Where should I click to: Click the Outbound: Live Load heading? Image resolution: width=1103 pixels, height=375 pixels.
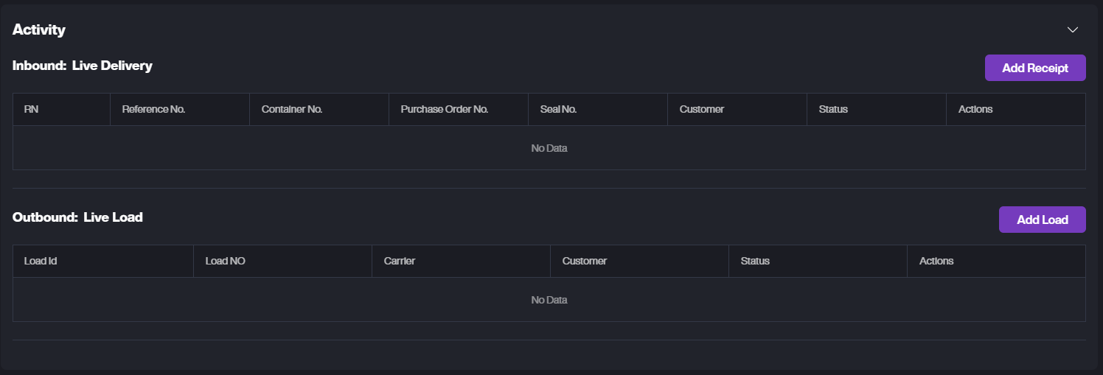(77, 217)
